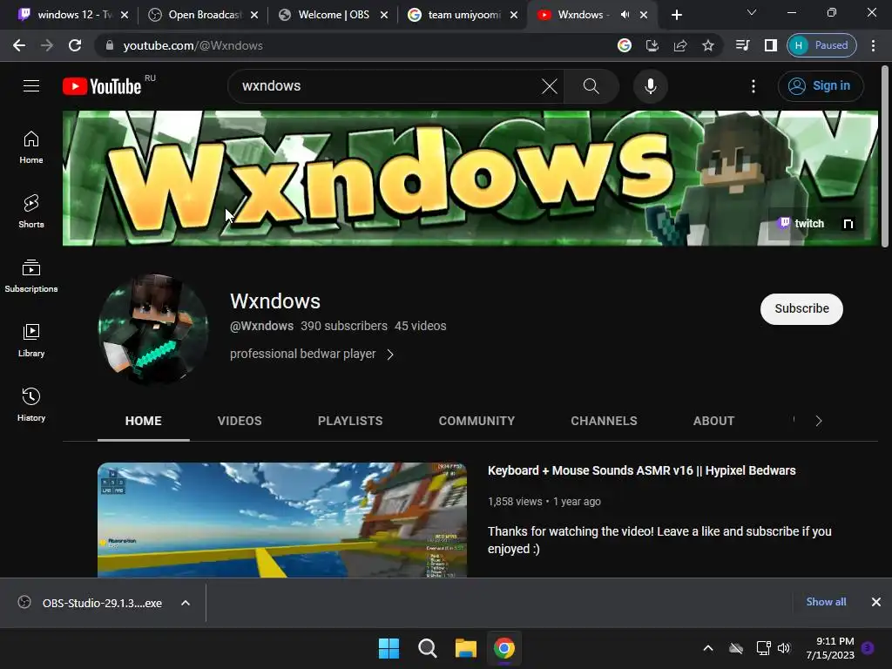Click the Google icon in address bar
Viewport: 892px width, 669px height.
[625, 45]
